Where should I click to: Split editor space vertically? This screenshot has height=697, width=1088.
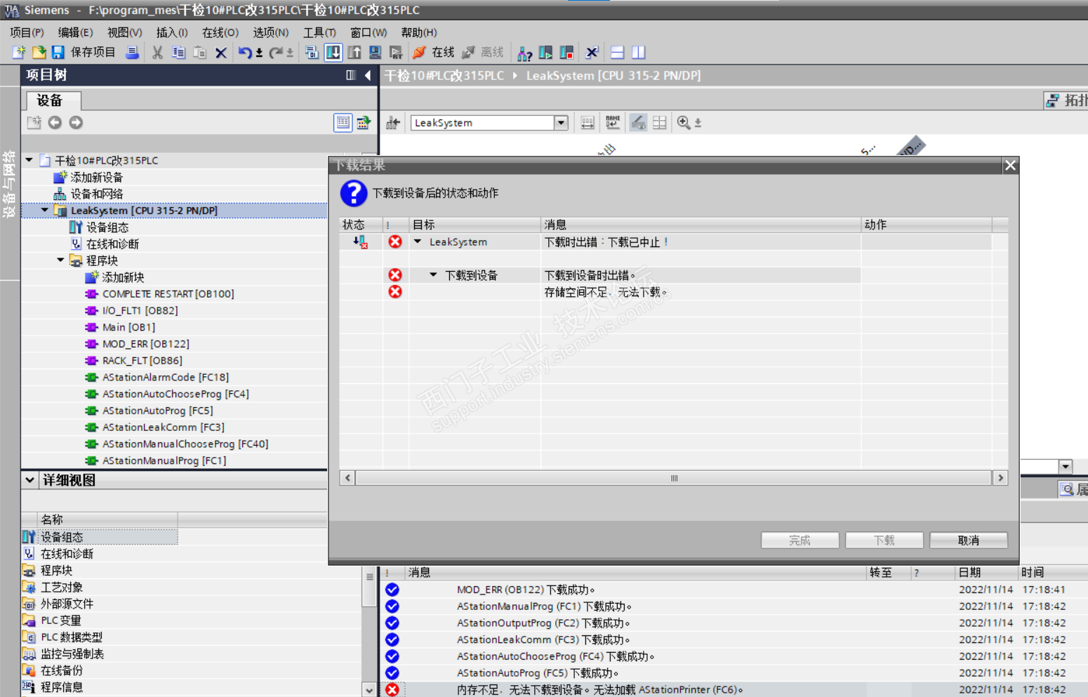pyautogui.click(x=638, y=53)
